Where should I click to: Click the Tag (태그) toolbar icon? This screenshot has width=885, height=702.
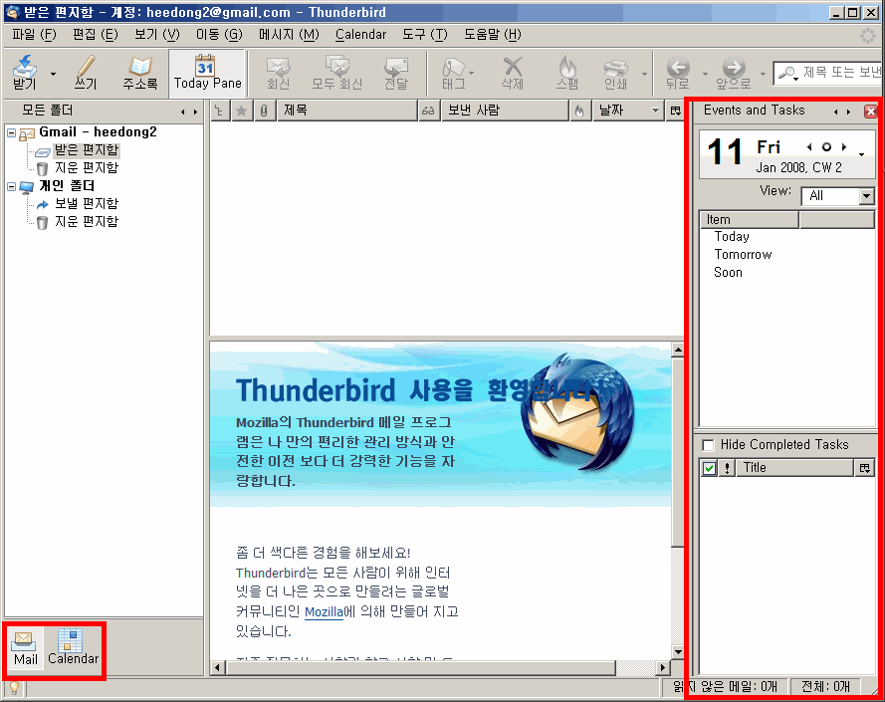coord(454,73)
